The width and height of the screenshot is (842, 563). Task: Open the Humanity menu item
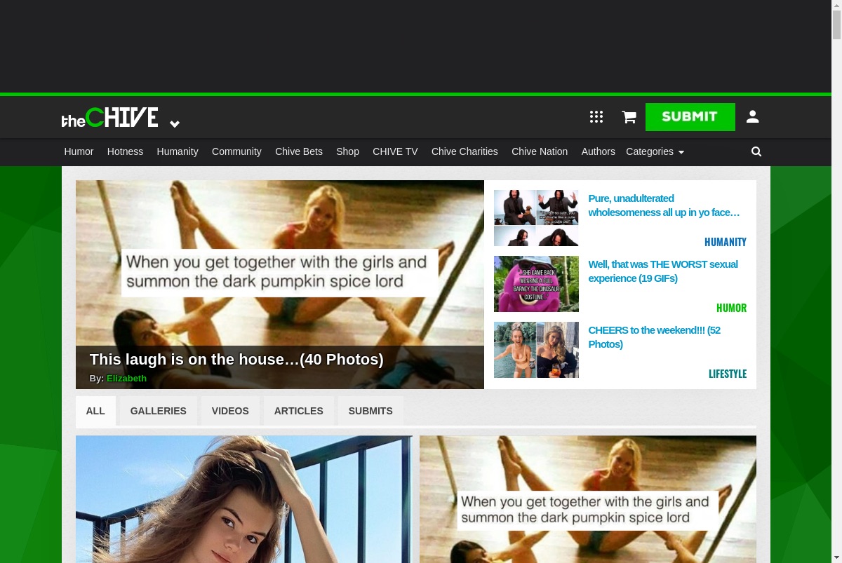pyautogui.click(x=178, y=151)
